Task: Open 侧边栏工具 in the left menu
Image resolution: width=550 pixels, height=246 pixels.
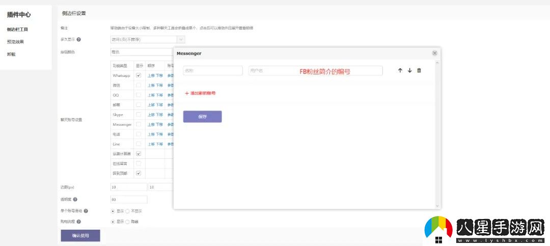Action: (18, 30)
